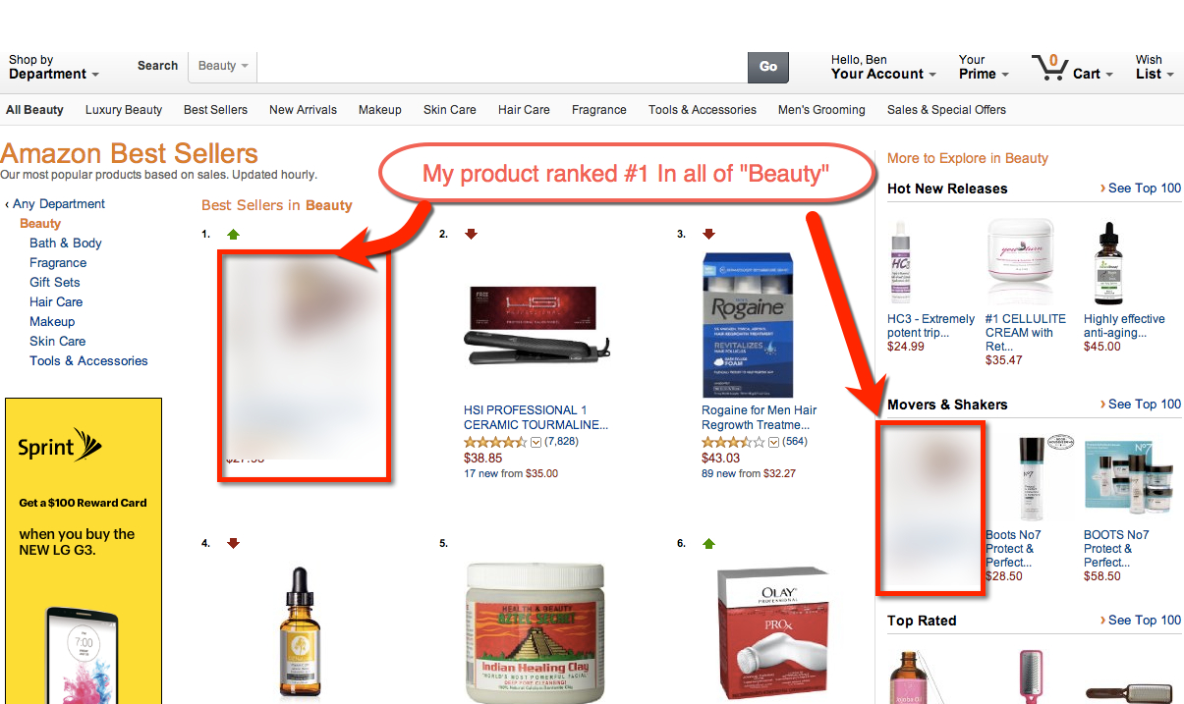Click the HSI Professional star rating
Screen dimensions: 1184x704
coord(496,442)
